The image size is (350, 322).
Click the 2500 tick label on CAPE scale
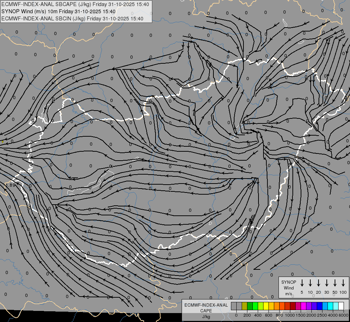click(x=322, y=315)
